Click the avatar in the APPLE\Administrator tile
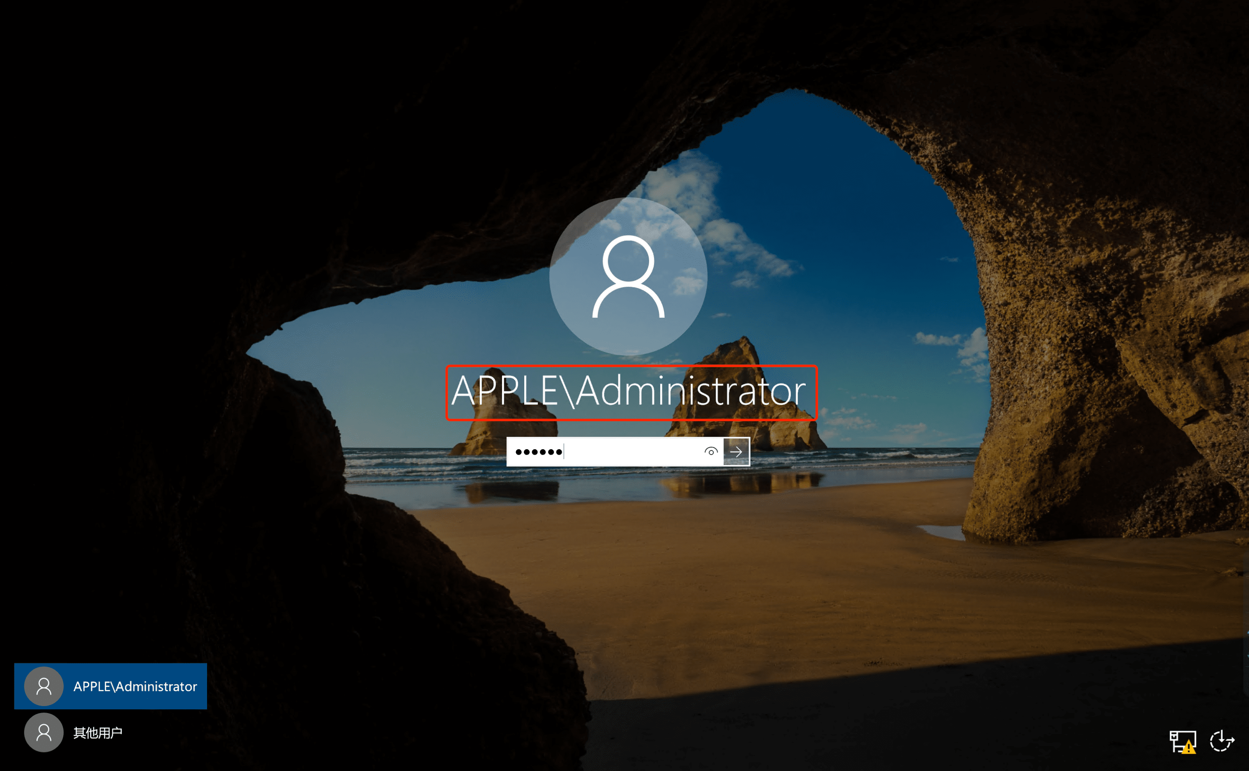 click(44, 686)
